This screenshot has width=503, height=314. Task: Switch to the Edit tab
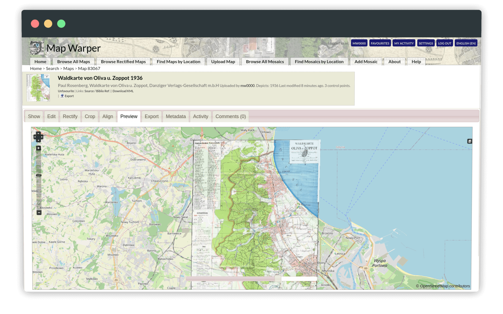click(x=51, y=116)
